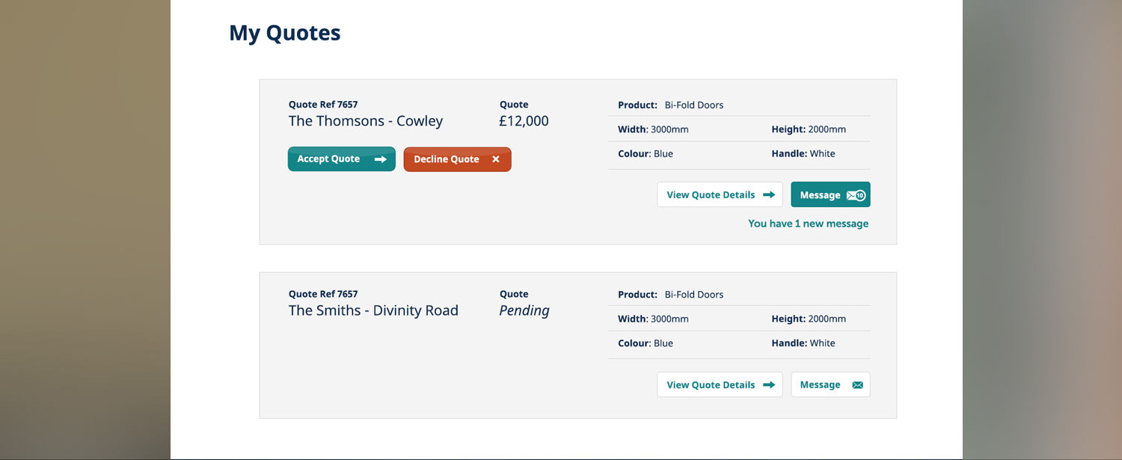This screenshot has height=460, width=1122.
Task: Click the arrow icon in Thomsons' View Quote Details
Action: pyautogui.click(x=768, y=195)
